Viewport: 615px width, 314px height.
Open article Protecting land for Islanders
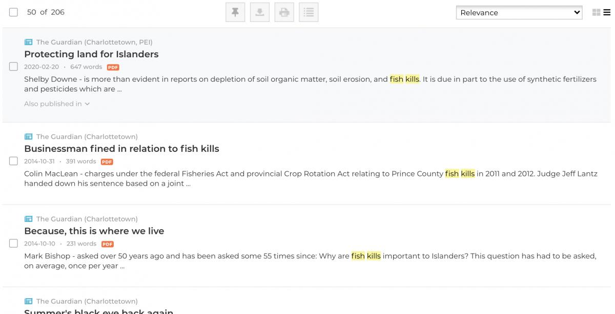[x=91, y=54]
